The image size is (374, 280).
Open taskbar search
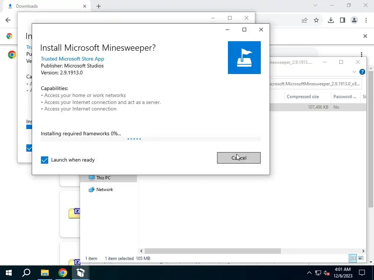click(26, 273)
